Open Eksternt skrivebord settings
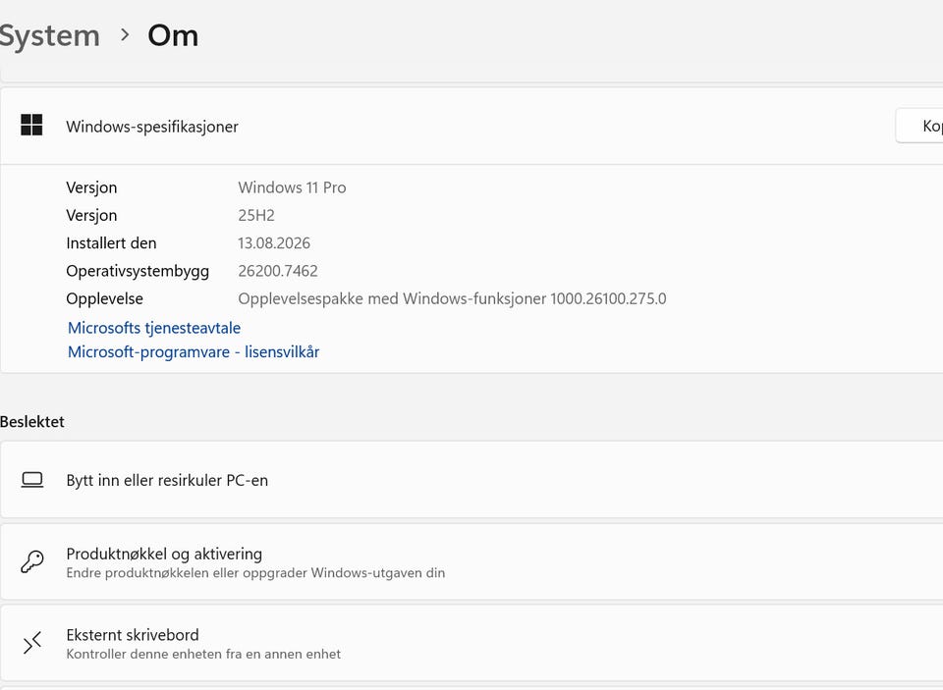Image resolution: width=943 pixels, height=690 pixels. point(471,643)
